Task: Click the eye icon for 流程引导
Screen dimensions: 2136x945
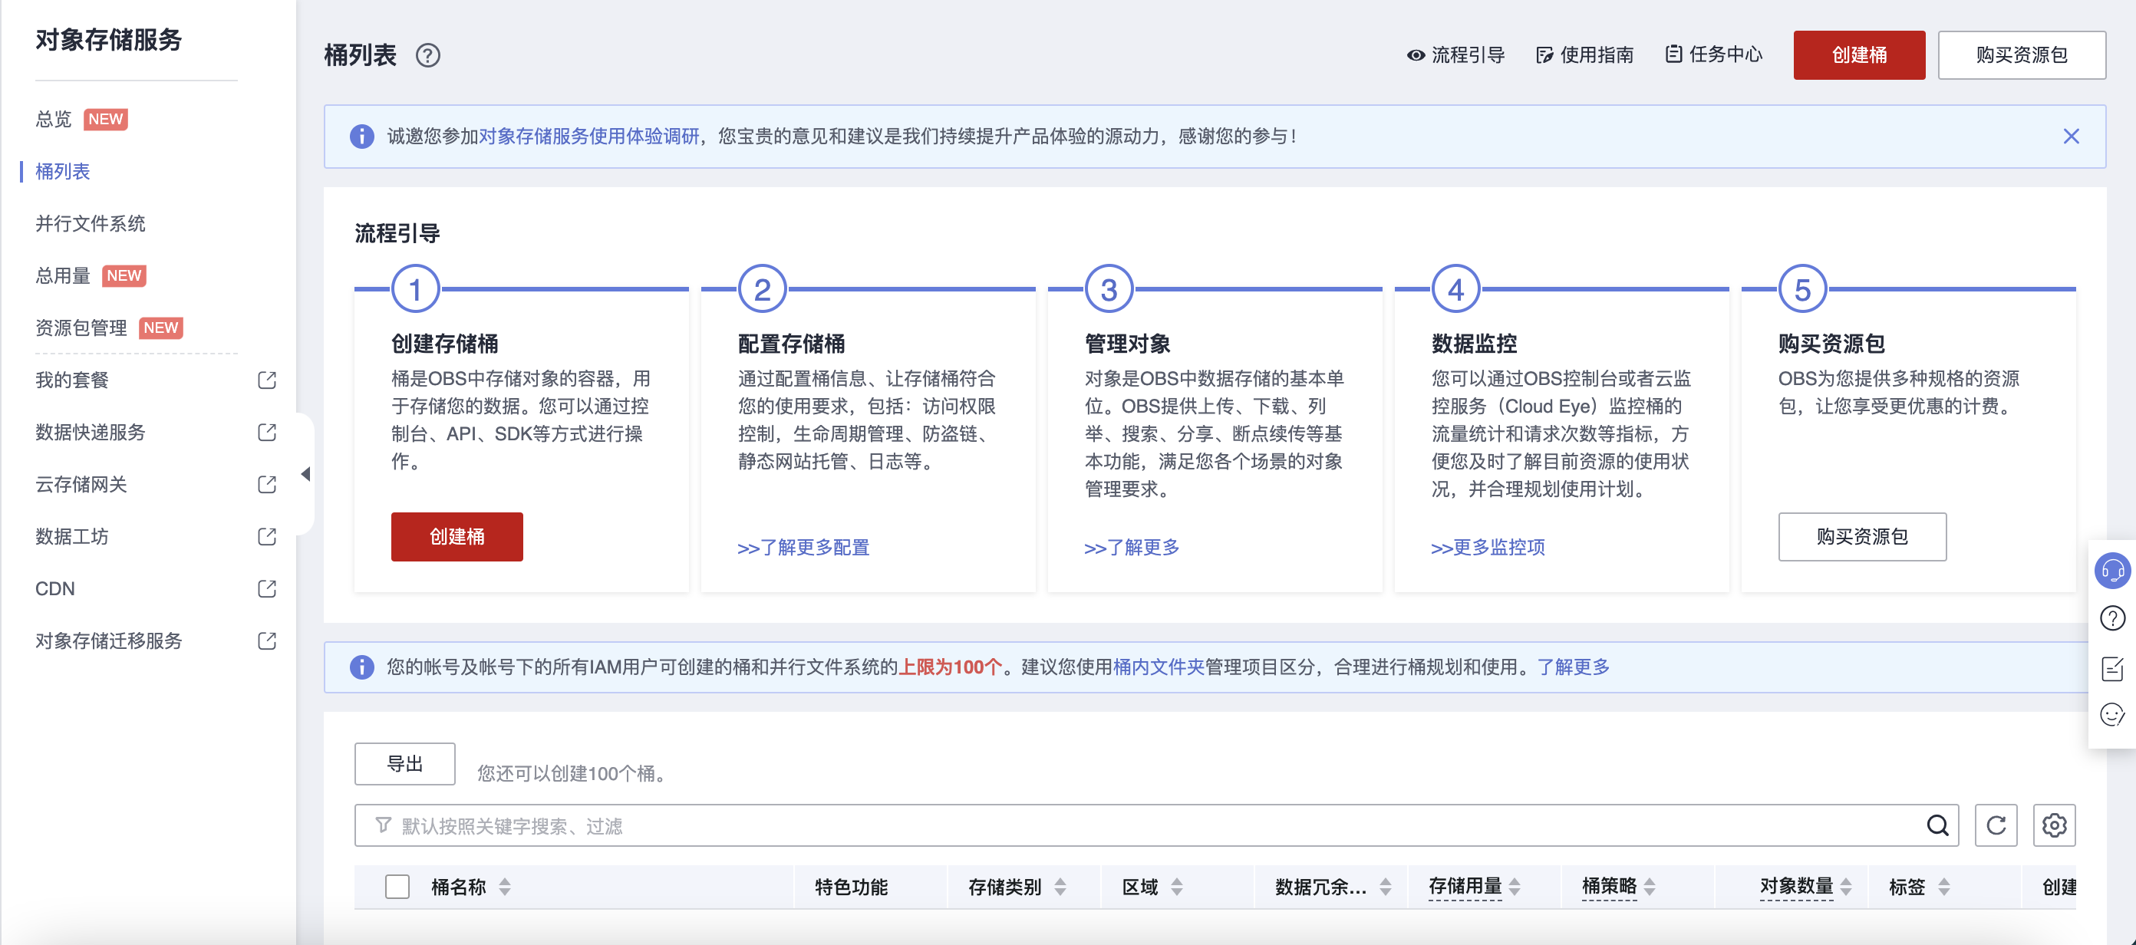Action: pos(1416,55)
